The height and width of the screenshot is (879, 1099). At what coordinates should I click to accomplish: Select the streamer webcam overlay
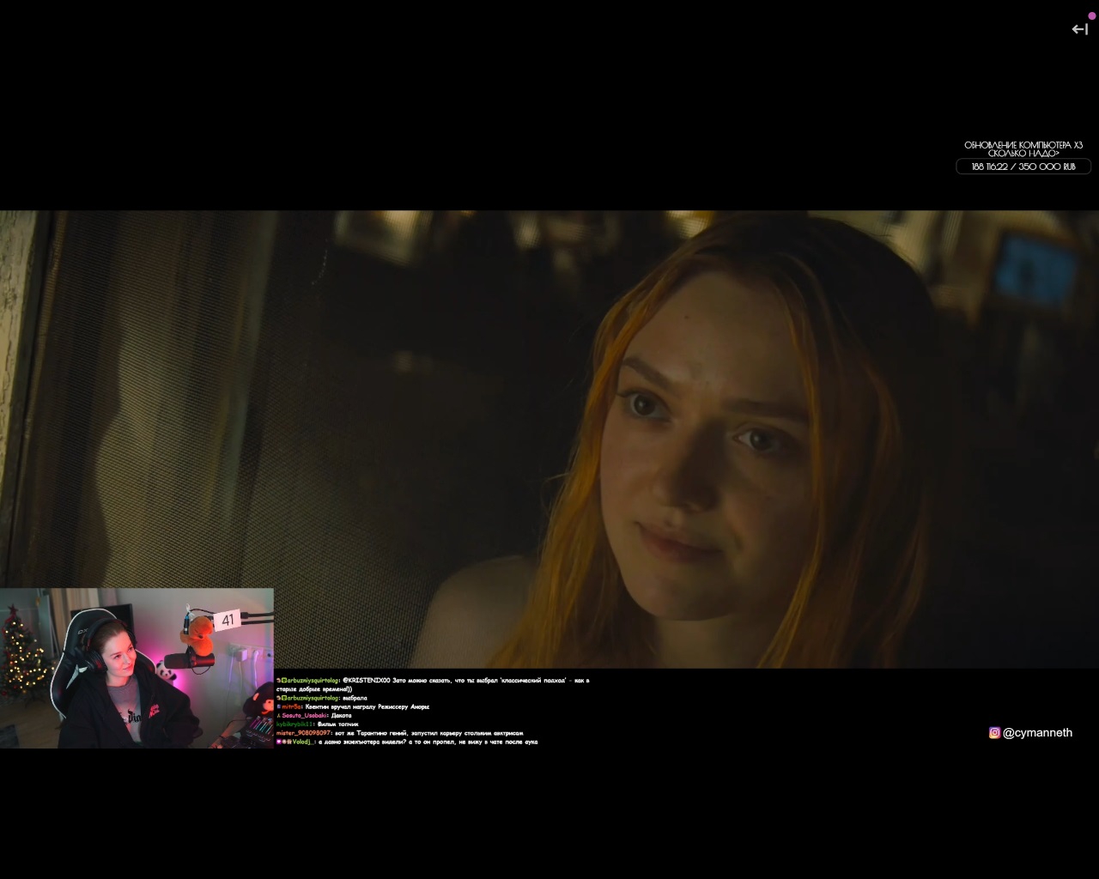(137, 668)
